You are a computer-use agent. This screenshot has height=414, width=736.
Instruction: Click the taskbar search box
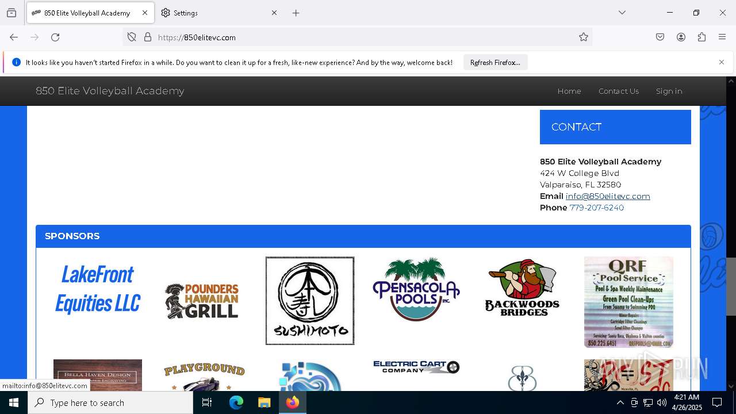[110, 402]
